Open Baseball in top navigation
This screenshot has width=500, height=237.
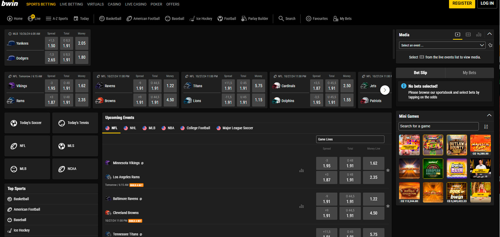click(x=175, y=19)
